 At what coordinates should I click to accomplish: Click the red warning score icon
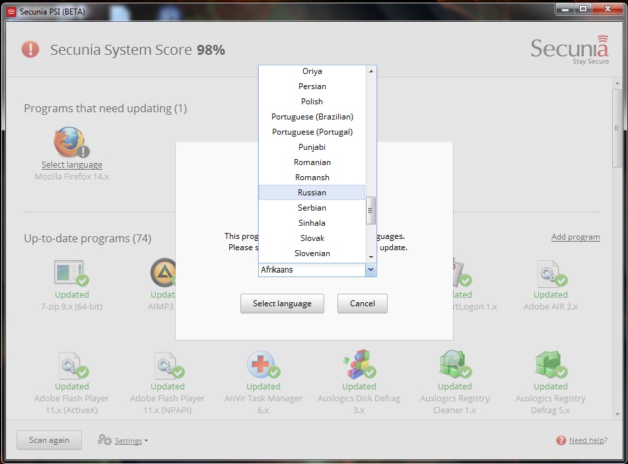tap(30, 50)
